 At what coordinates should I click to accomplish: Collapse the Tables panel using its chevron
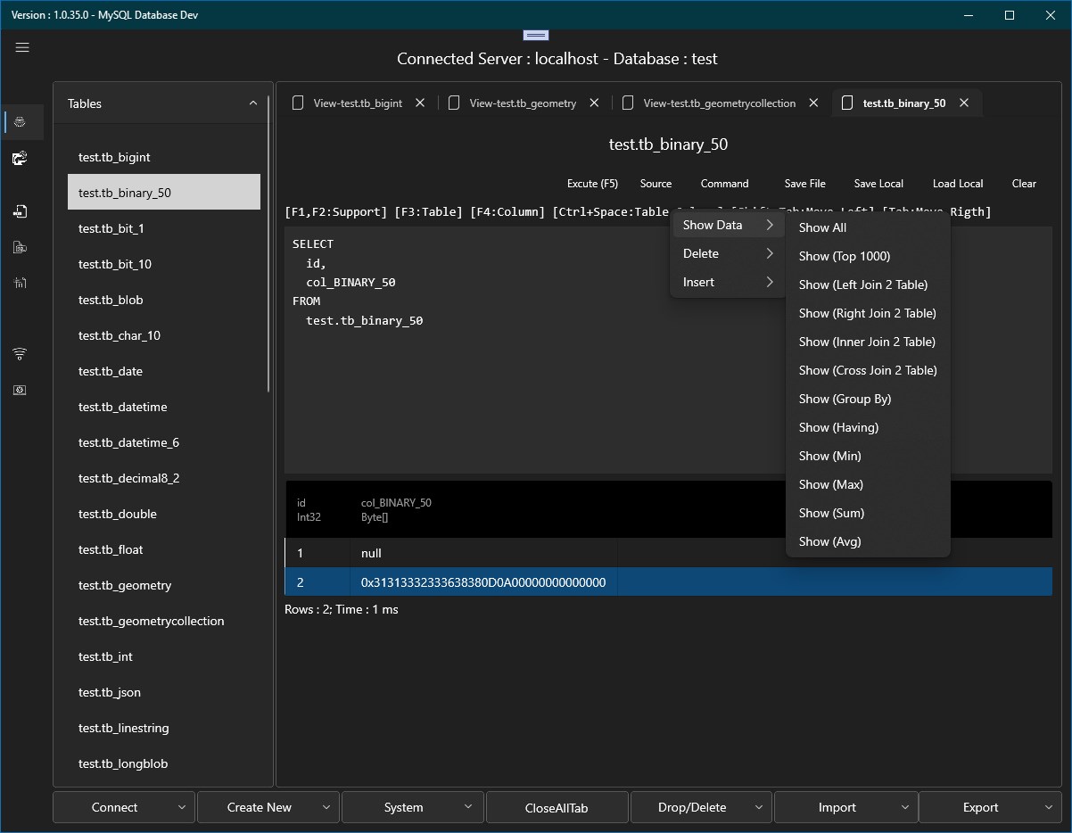click(252, 103)
